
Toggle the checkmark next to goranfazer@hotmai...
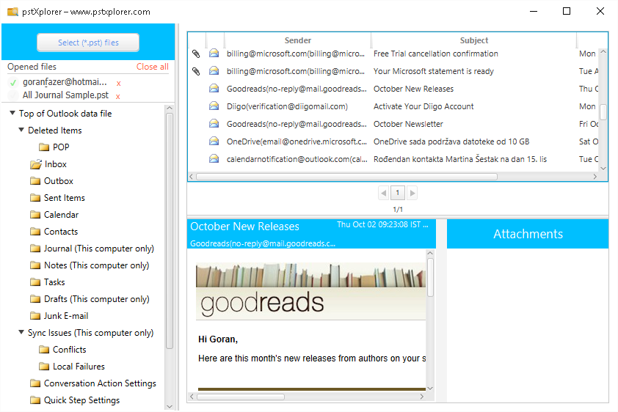coord(13,83)
